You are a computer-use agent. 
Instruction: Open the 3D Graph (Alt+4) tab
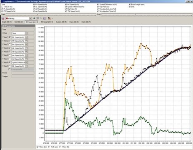(x=47, y=22)
